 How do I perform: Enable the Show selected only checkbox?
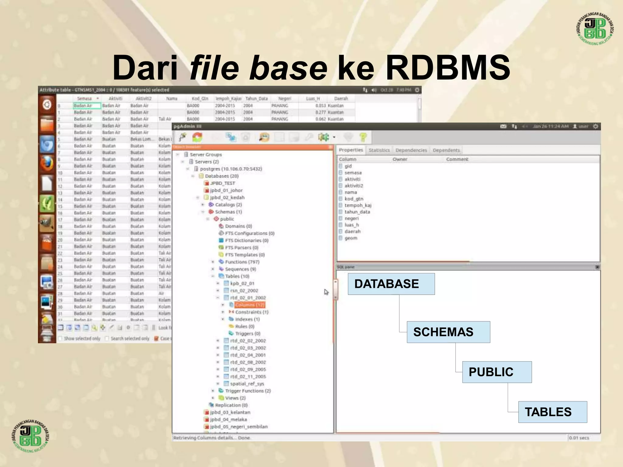[60, 338]
